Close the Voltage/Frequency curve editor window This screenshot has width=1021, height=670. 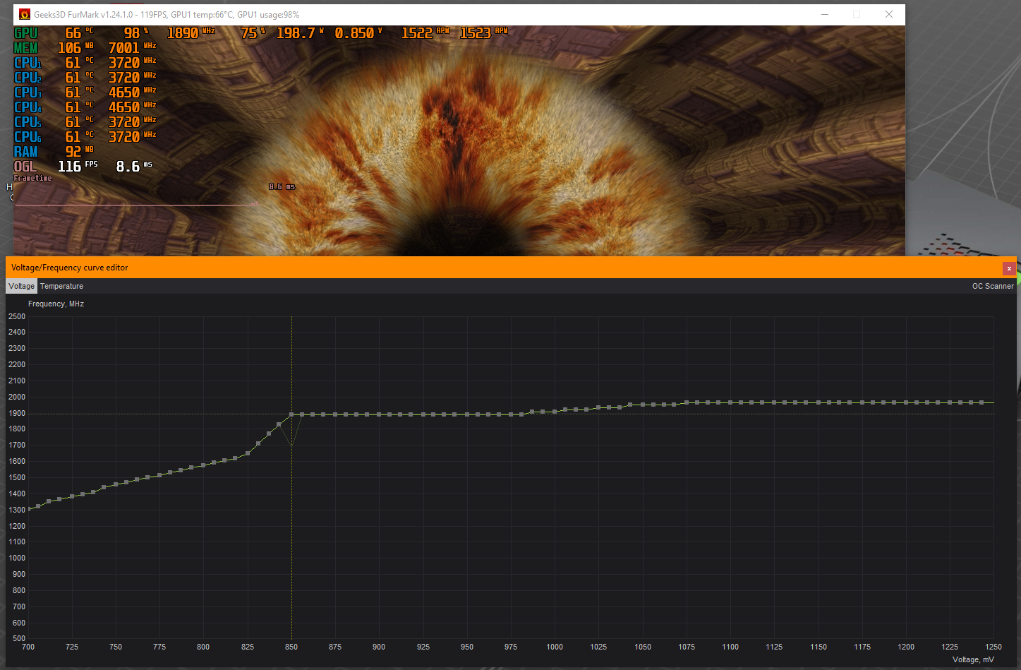point(1009,268)
